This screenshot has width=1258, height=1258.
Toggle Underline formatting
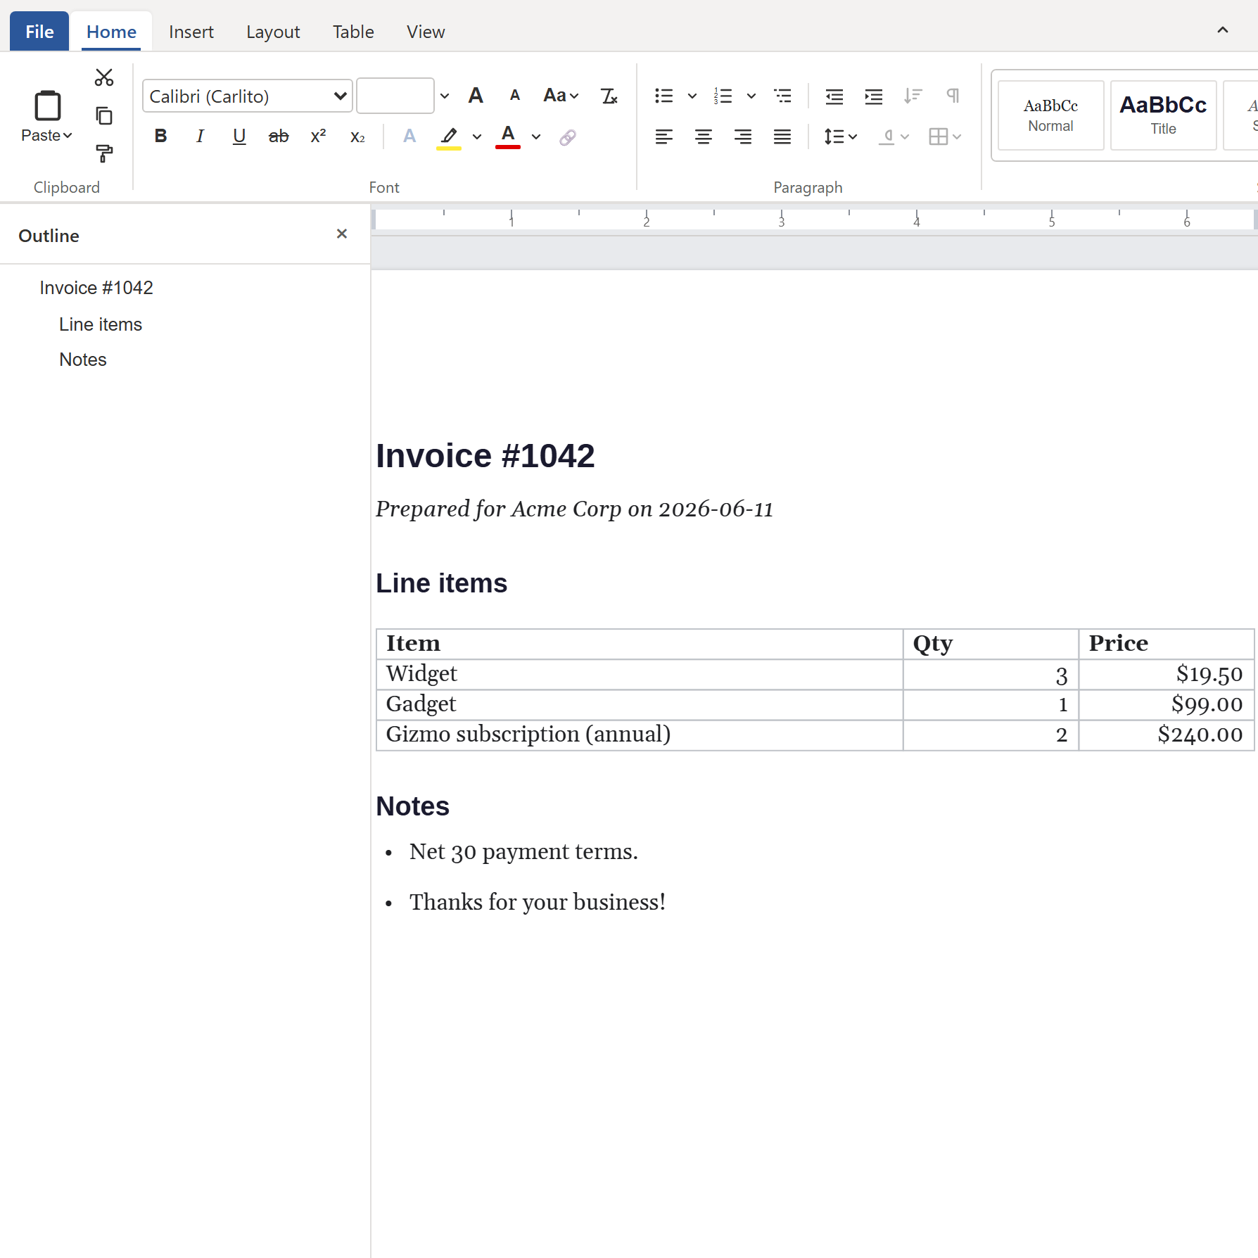click(x=239, y=136)
